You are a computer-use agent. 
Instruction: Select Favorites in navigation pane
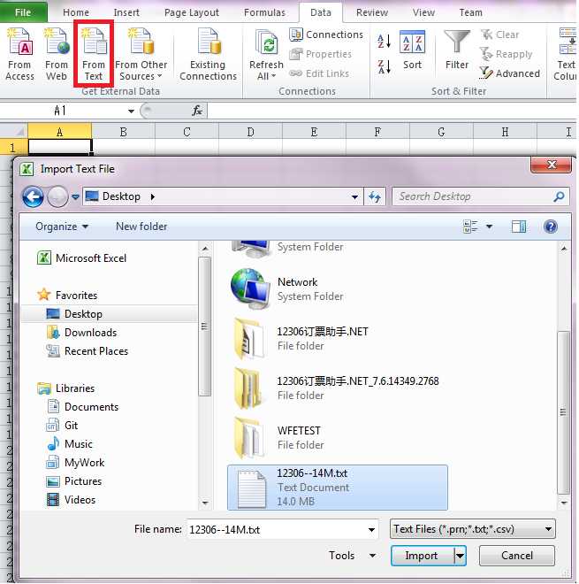68,295
